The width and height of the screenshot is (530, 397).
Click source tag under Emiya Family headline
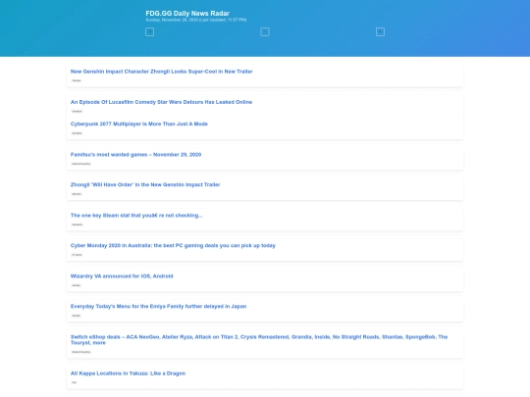(77, 316)
